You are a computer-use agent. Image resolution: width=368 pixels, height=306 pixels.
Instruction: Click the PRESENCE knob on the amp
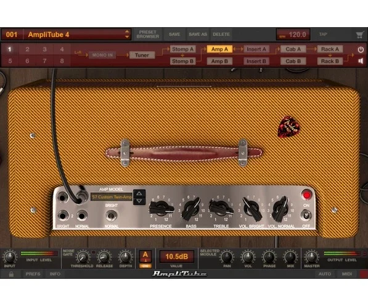coord(161,208)
